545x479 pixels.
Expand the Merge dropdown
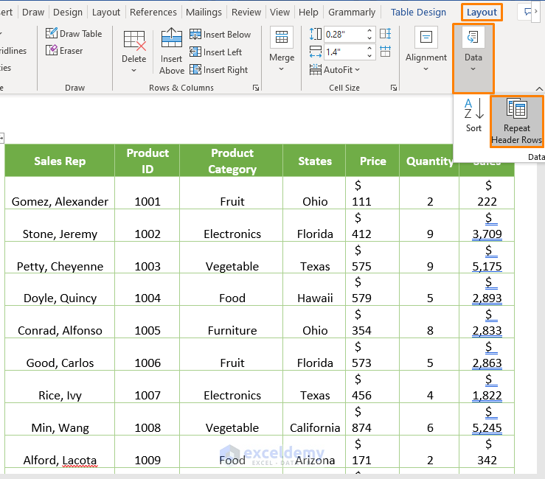pos(281,52)
